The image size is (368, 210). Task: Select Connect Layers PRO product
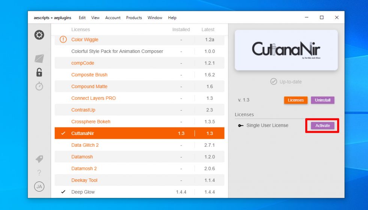click(139, 98)
